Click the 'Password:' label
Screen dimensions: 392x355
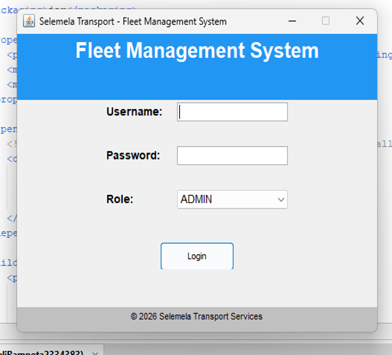(133, 155)
